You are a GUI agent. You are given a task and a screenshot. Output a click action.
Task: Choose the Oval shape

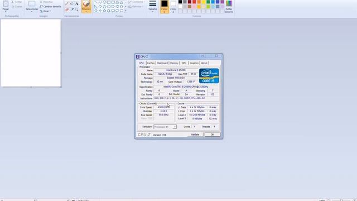pos(104,2)
